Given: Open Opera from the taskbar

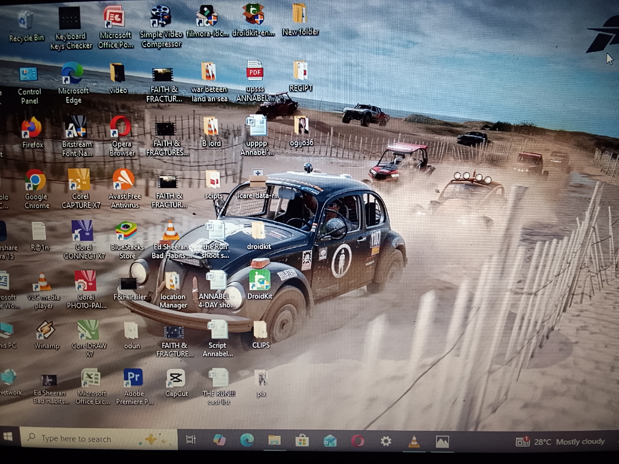Looking at the screenshot, I should tap(357, 441).
